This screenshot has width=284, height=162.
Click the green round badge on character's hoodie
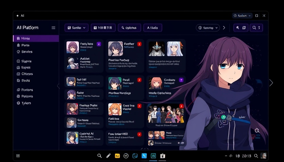[x=223, y=117]
